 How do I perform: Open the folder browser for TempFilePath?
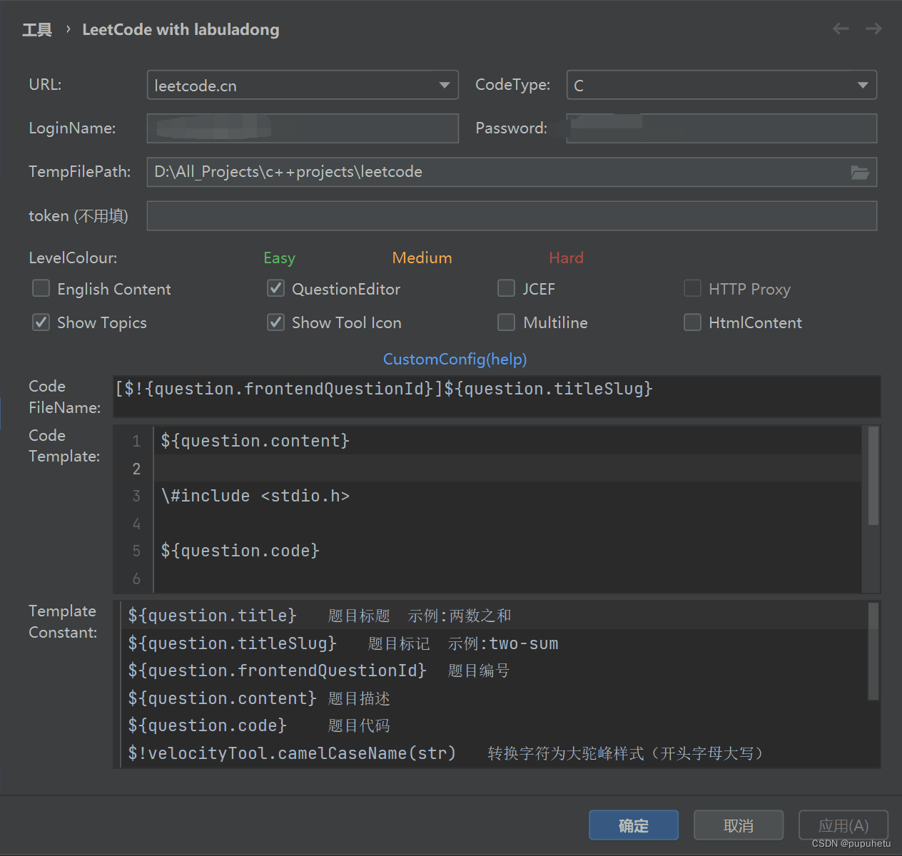click(860, 172)
